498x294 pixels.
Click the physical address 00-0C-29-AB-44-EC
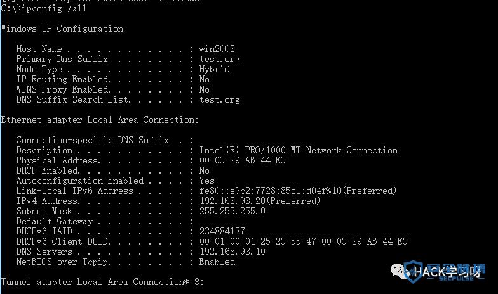point(243,160)
